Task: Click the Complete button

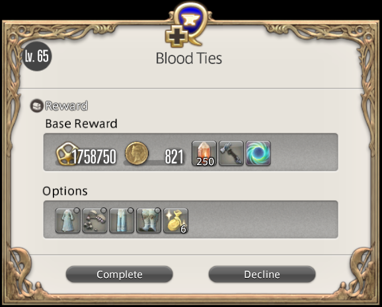Action: (x=120, y=275)
